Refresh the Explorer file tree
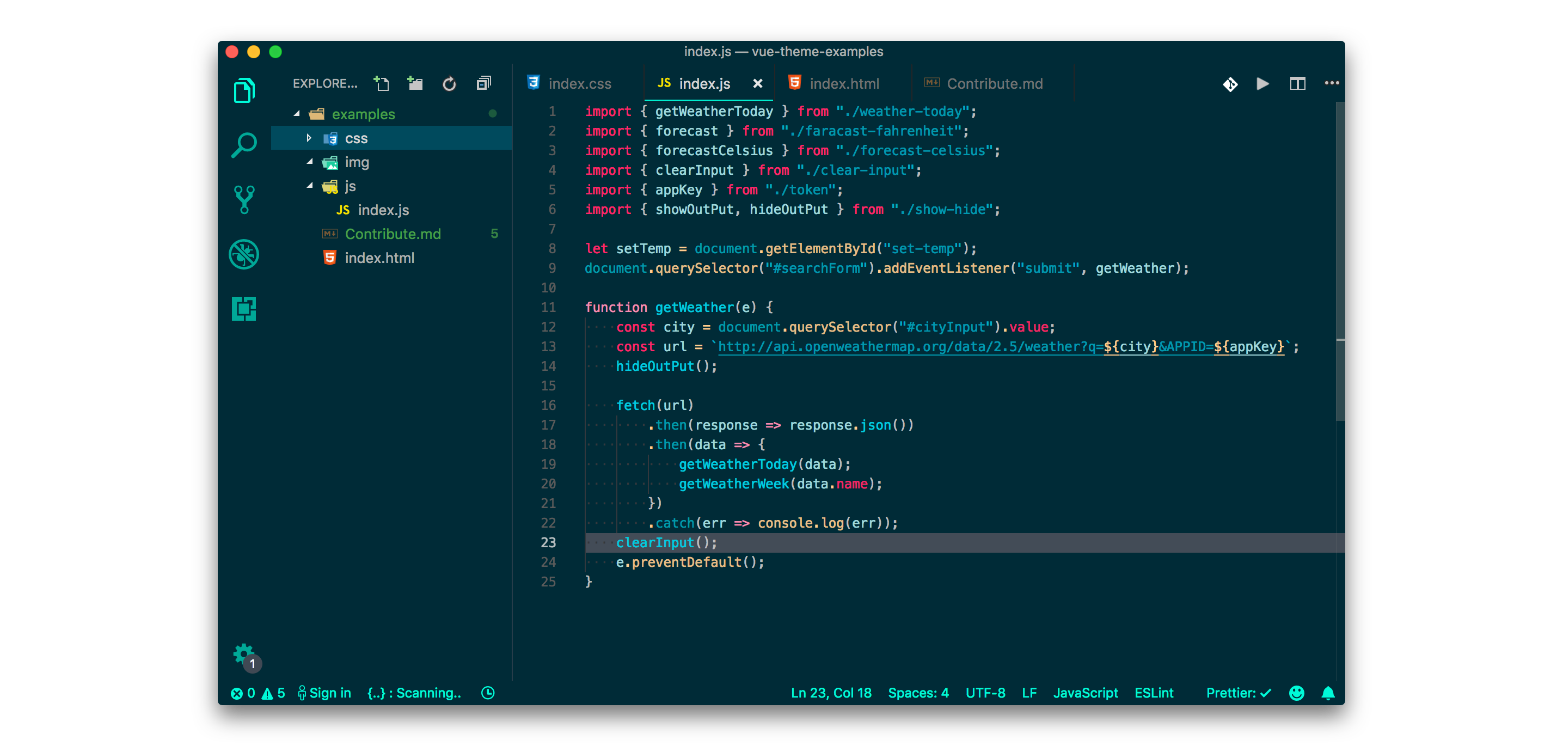The width and height of the screenshot is (1563, 746). click(449, 84)
